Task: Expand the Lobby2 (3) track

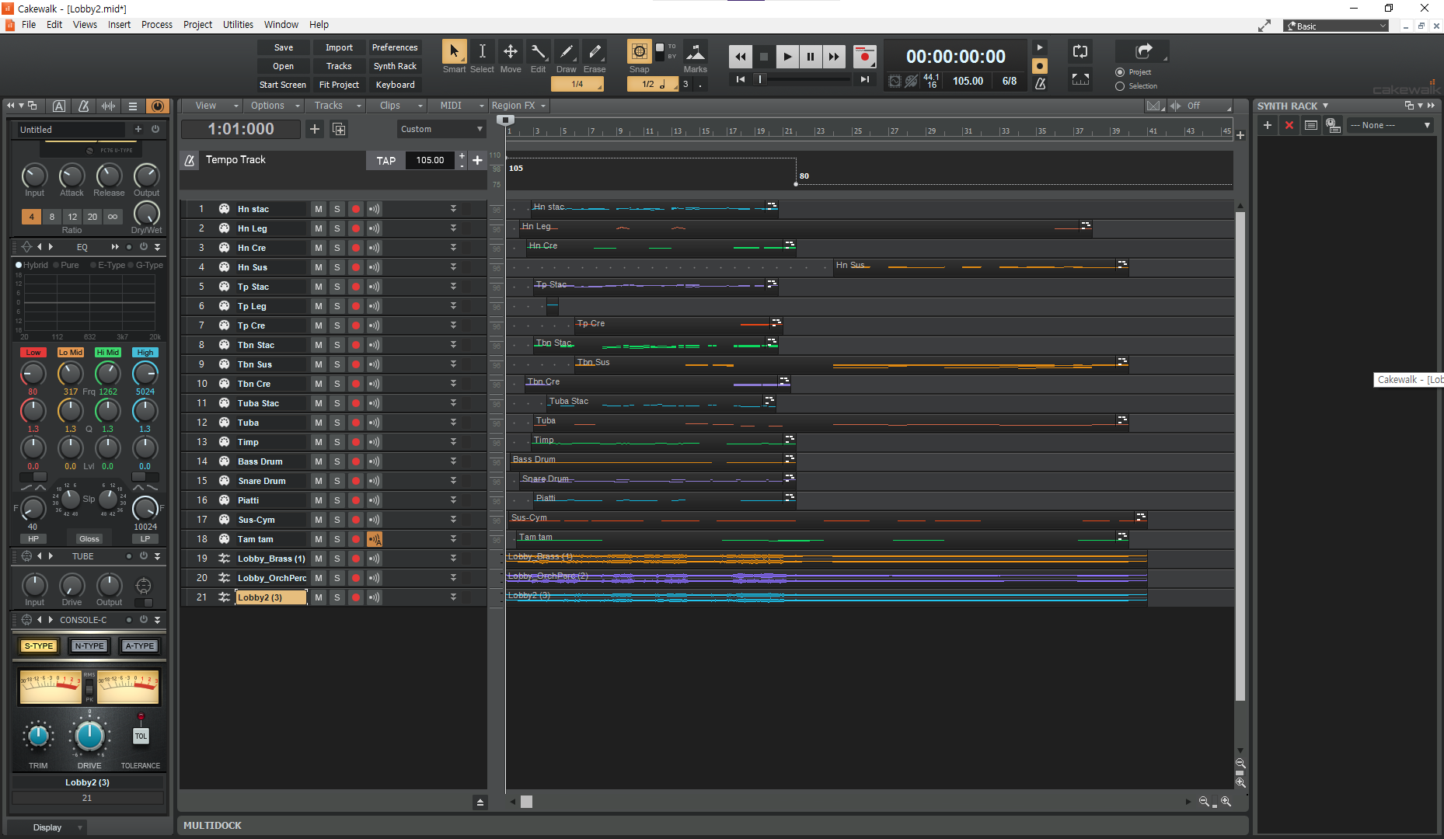Action: pyautogui.click(x=453, y=597)
